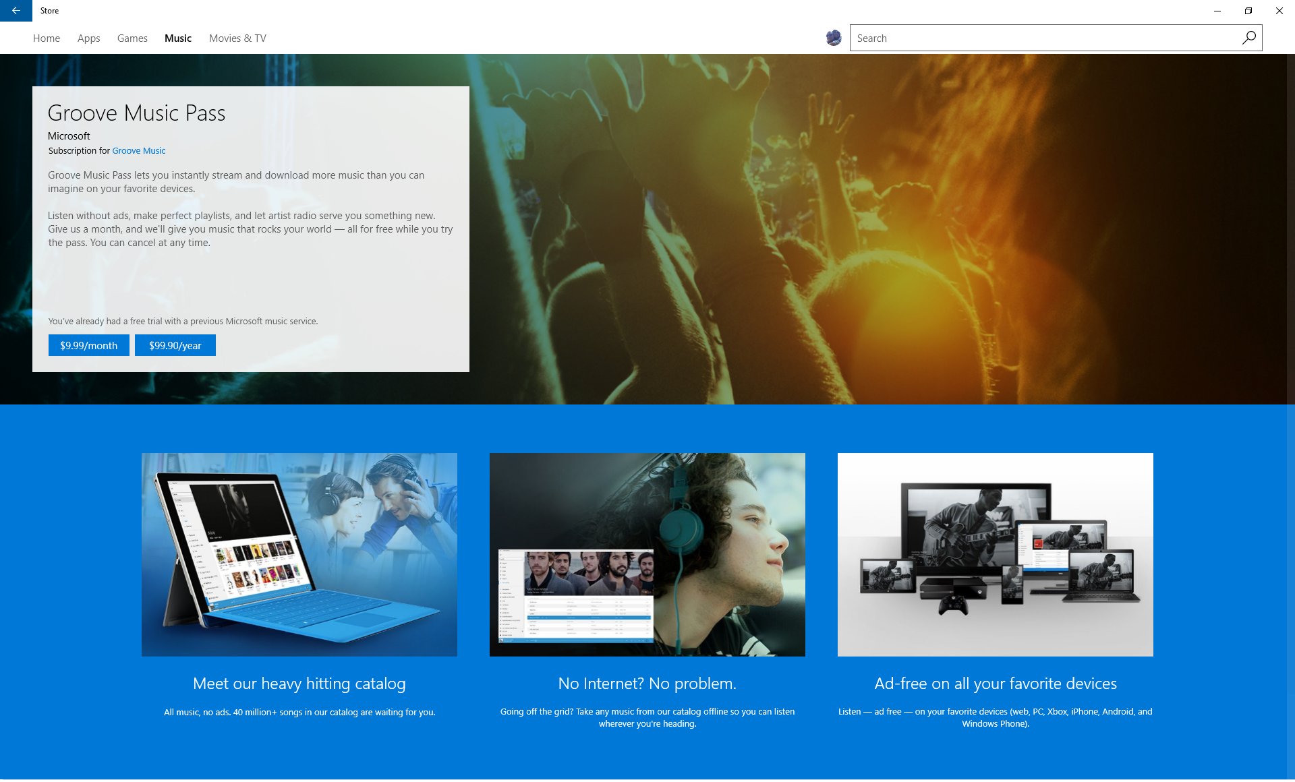Image resolution: width=1295 pixels, height=782 pixels.
Task: Click the 'Groove Music Pass' title
Action: coord(137,113)
